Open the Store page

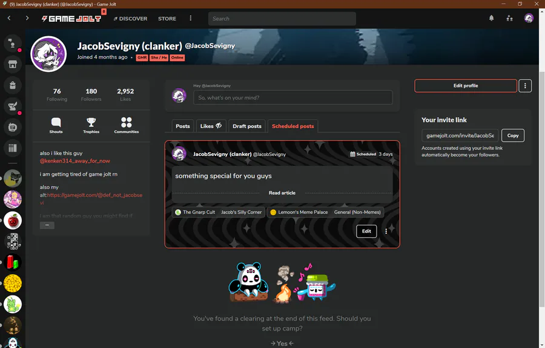[x=167, y=19]
